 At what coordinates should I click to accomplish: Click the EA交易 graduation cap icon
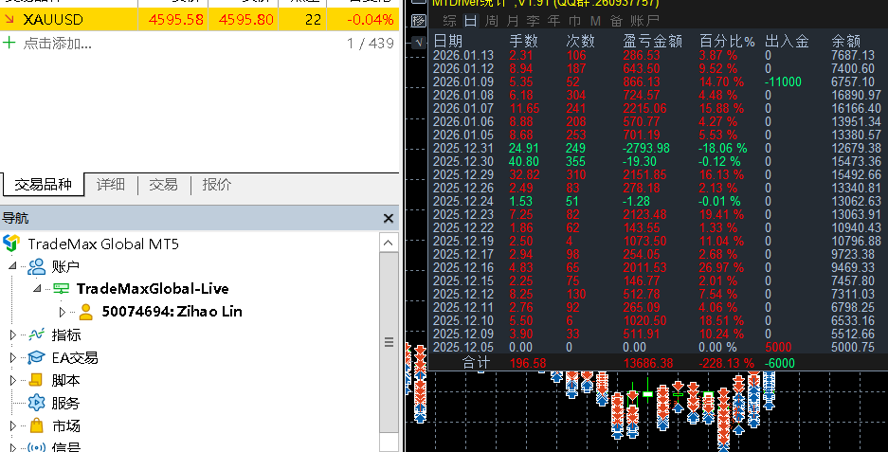point(36,357)
